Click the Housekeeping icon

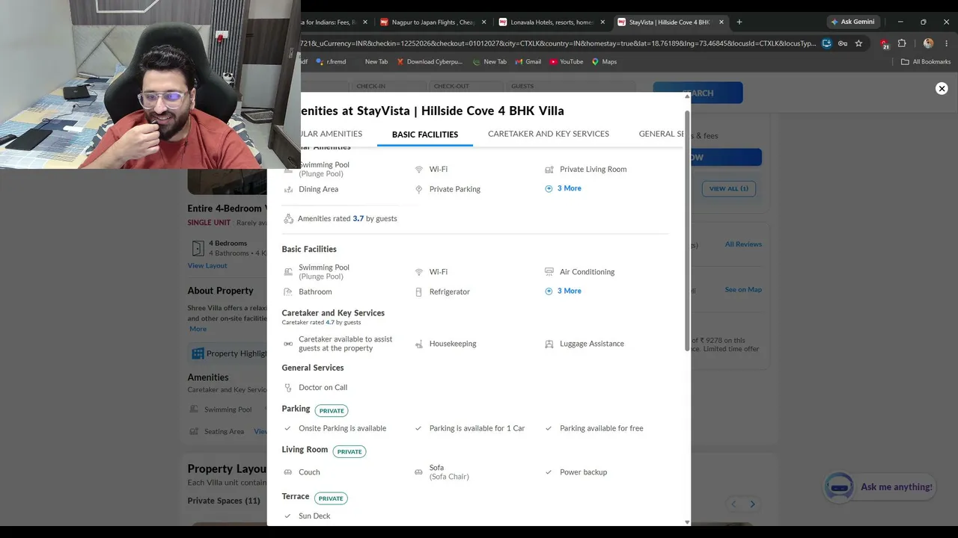418,344
